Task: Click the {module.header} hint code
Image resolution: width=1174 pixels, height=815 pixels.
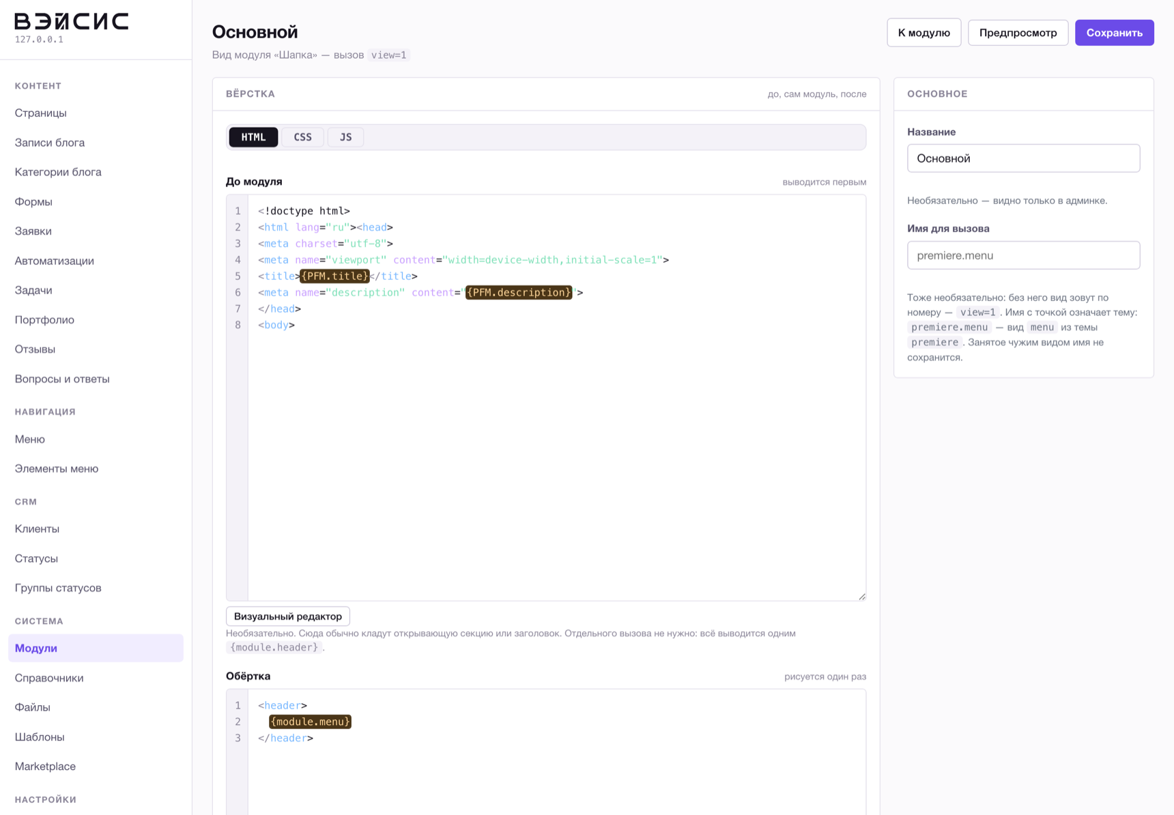Action: [274, 647]
